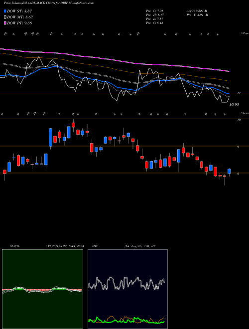This screenshot has width=249, height=329.
Task: Click the tall blue candlestick near the 9 line on the left
Action: pos(50,137)
